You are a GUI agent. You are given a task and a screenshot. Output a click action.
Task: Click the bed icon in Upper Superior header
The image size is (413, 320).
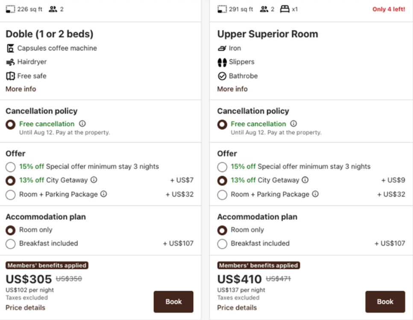(284, 9)
